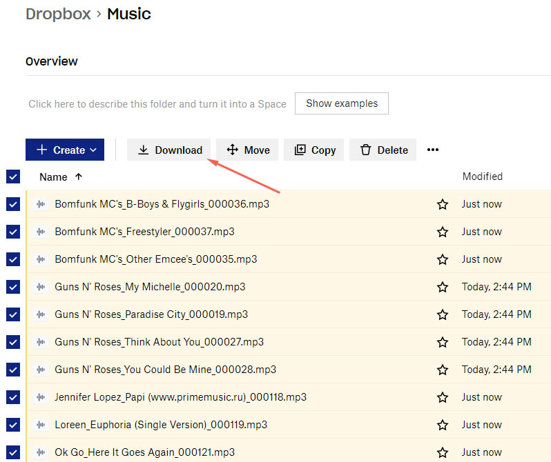Open Guns N' Roses_Paradise City_000019.mp3

coord(151,314)
